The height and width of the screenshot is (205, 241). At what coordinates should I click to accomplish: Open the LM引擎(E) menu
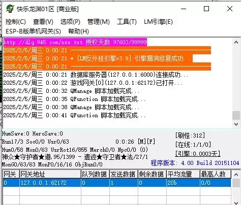[x=158, y=22]
